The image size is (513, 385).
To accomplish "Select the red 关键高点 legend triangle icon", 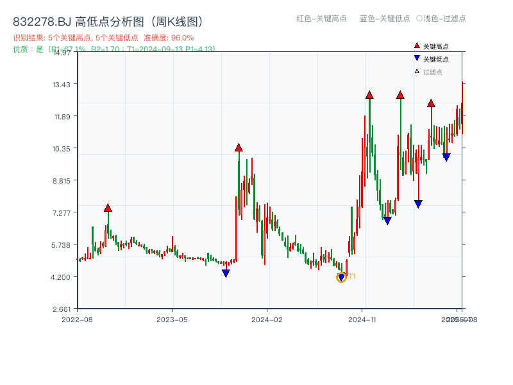I will 416,46.
